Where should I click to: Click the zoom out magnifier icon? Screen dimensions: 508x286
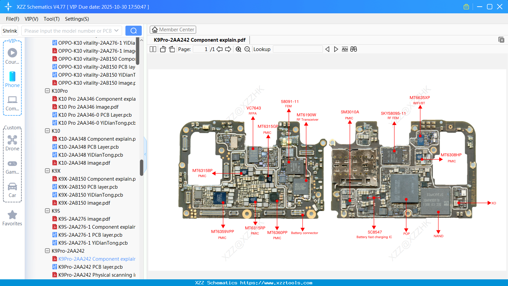tap(247, 49)
